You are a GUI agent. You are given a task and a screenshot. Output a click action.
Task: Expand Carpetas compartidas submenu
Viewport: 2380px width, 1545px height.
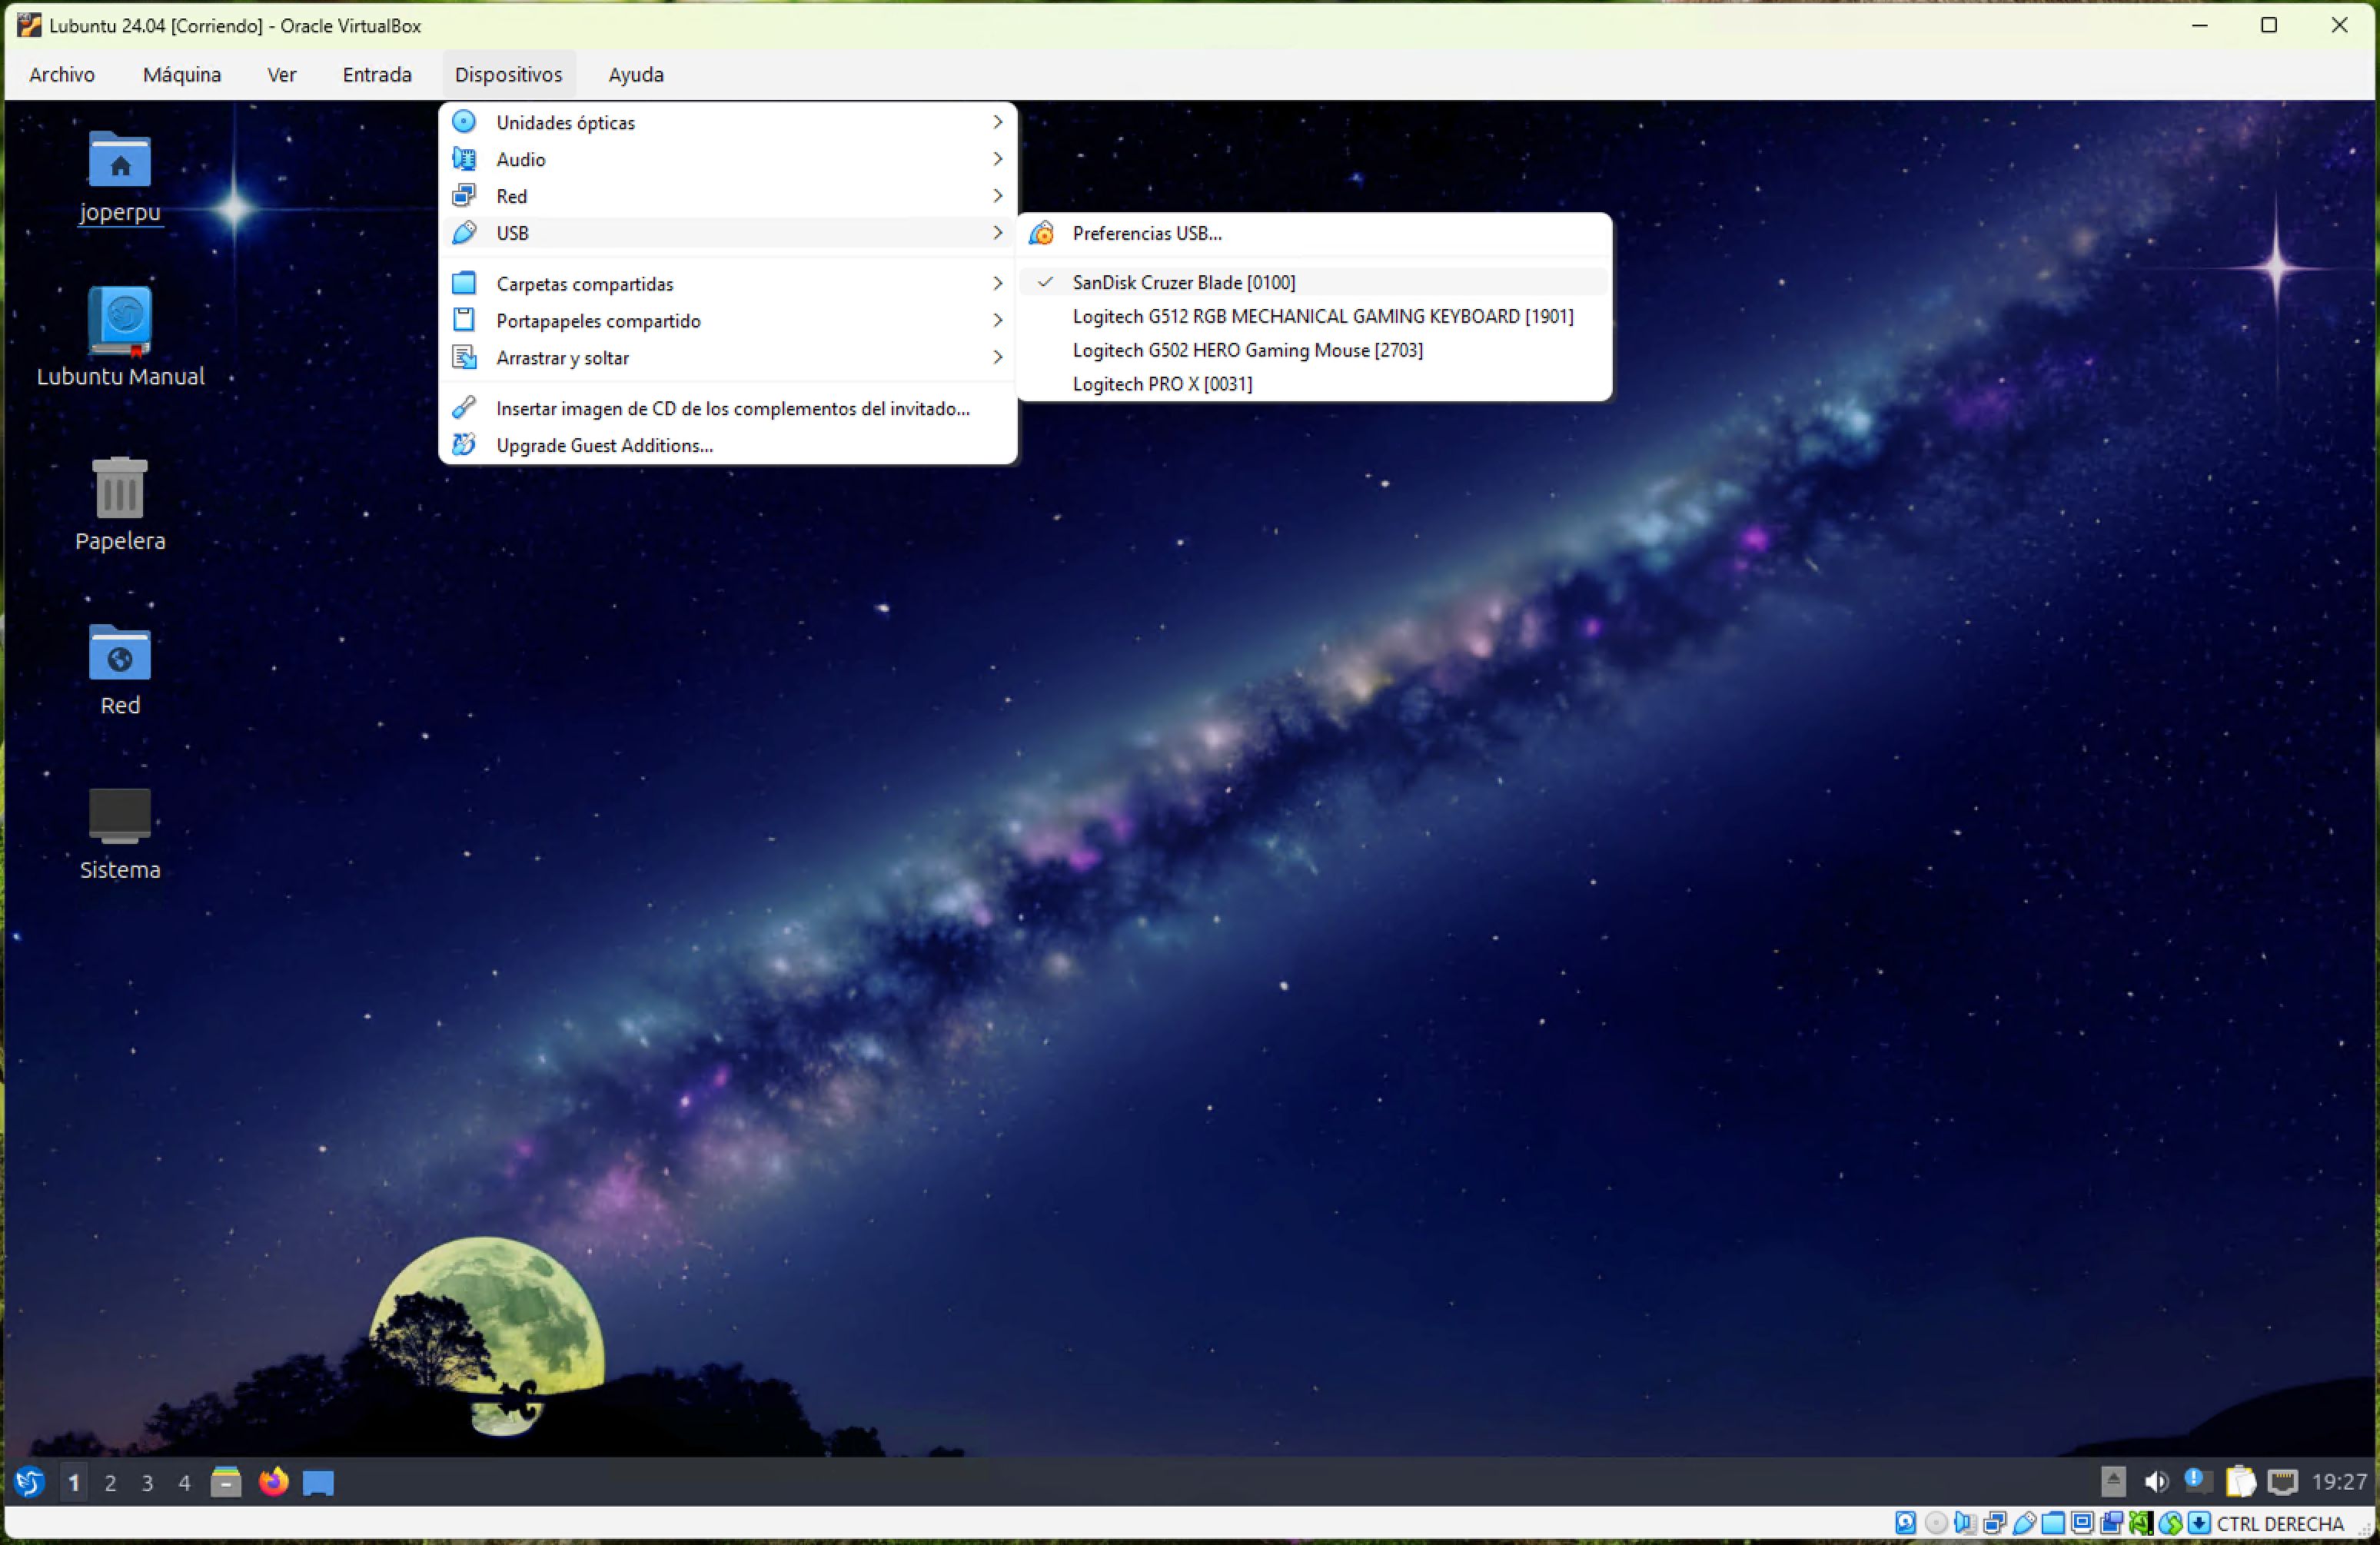coord(728,284)
